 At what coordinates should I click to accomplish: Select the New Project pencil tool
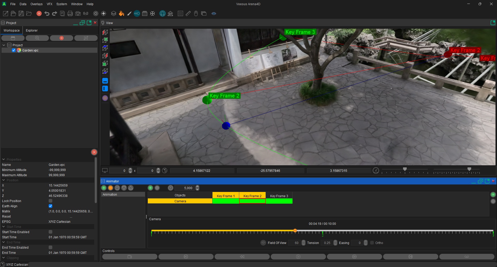coord(5,13)
